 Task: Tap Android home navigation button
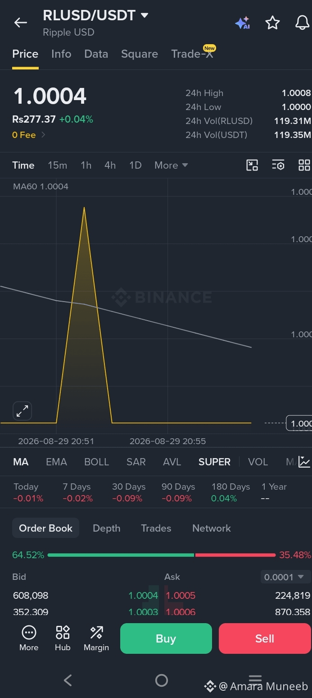pos(161,680)
